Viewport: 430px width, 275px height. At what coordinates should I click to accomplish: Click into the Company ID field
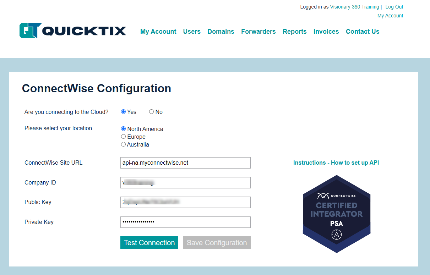click(185, 183)
